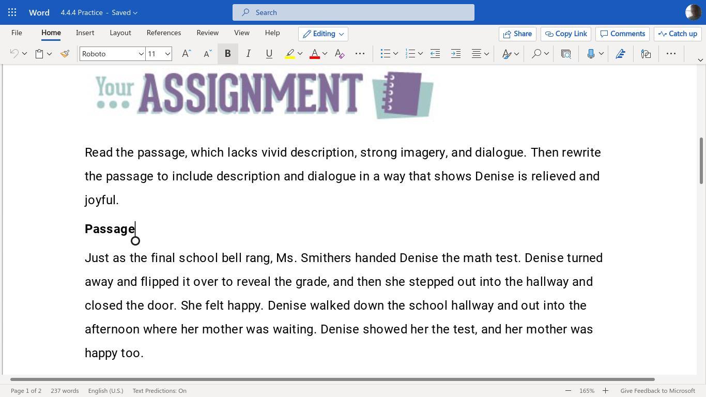Switch to the Insert tab
The image size is (706, 397).
(x=85, y=33)
